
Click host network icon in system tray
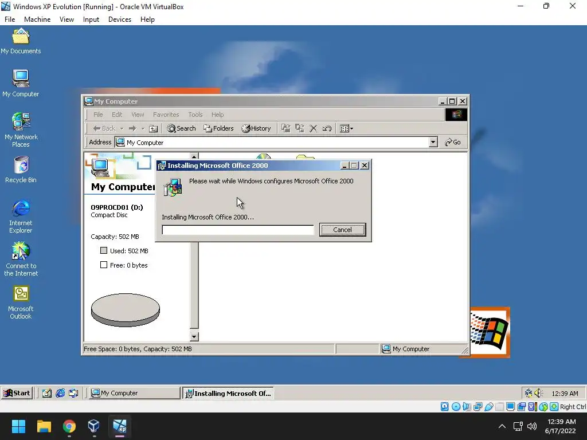pos(518,426)
